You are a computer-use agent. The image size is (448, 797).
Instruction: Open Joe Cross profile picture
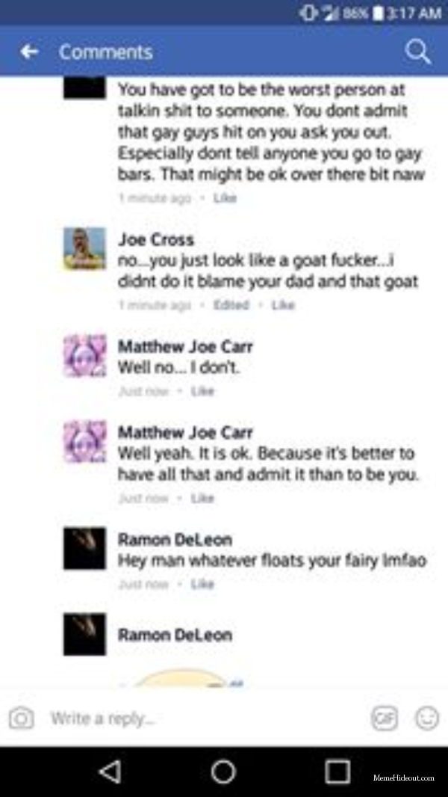[84, 248]
